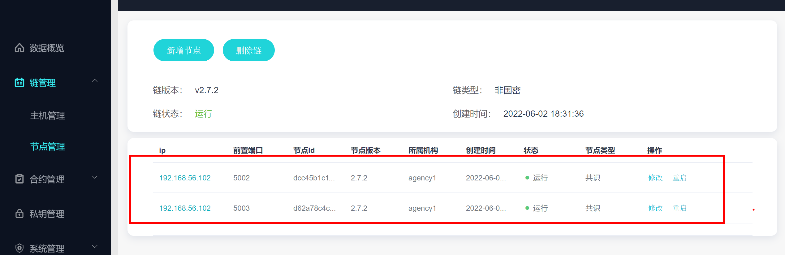Click agency1 of port 5002 node
This screenshot has width=785, height=255.
coord(422,178)
